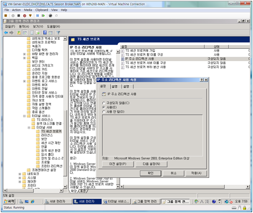Select the 사용(E) radio button

click(x=104, y=107)
